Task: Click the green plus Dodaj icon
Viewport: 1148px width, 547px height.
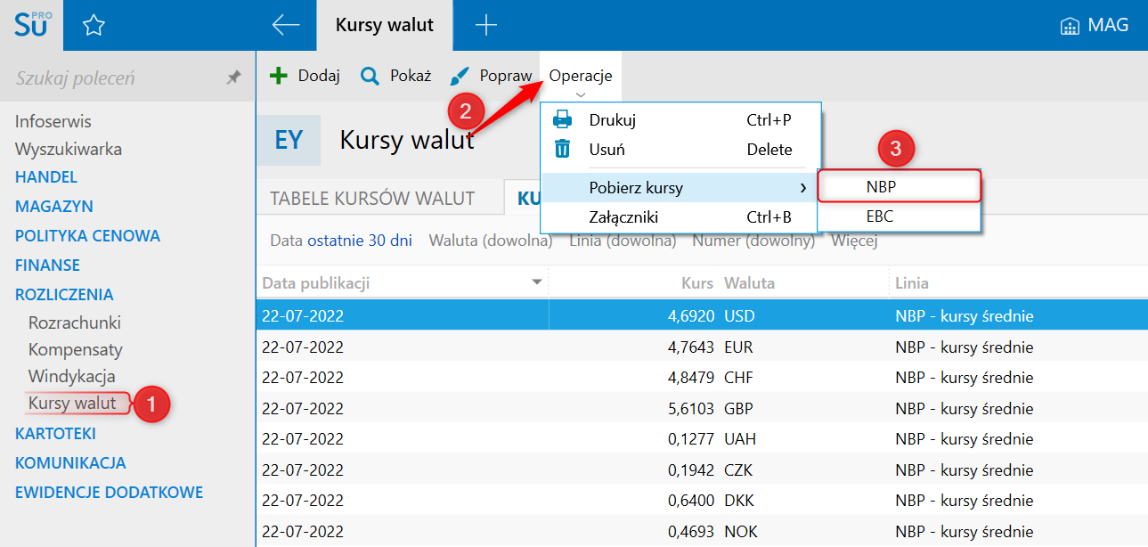Action: pos(279,76)
